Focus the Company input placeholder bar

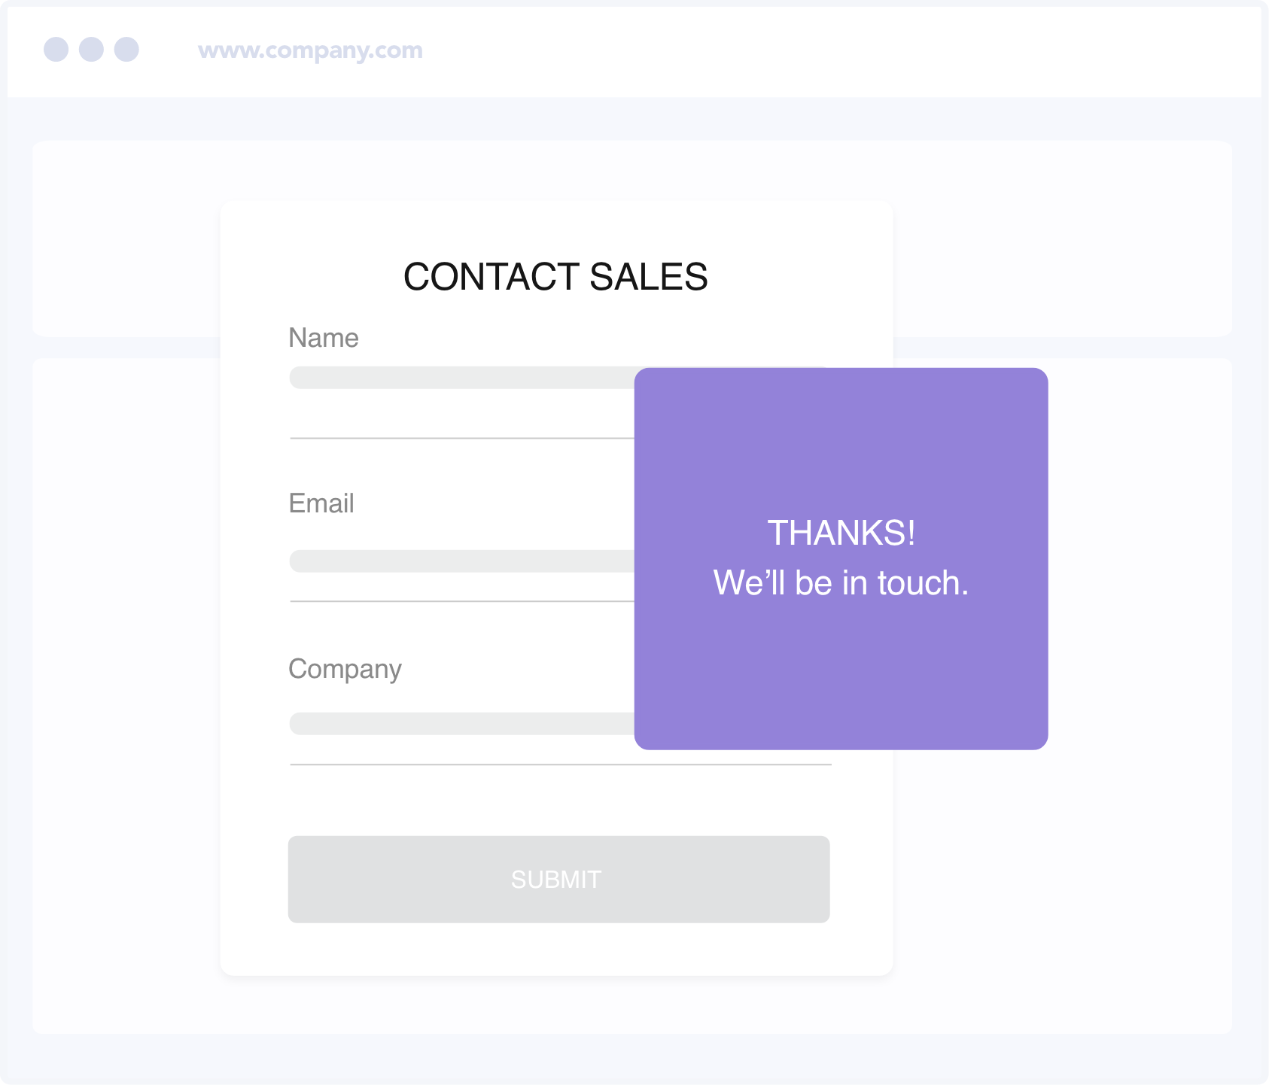(x=461, y=724)
